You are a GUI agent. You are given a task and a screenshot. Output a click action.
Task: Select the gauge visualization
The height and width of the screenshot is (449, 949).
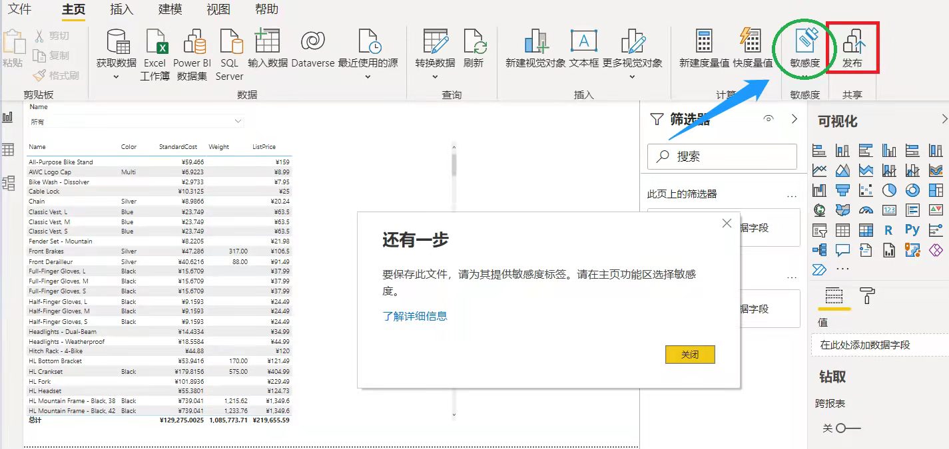click(x=866, y=210)
